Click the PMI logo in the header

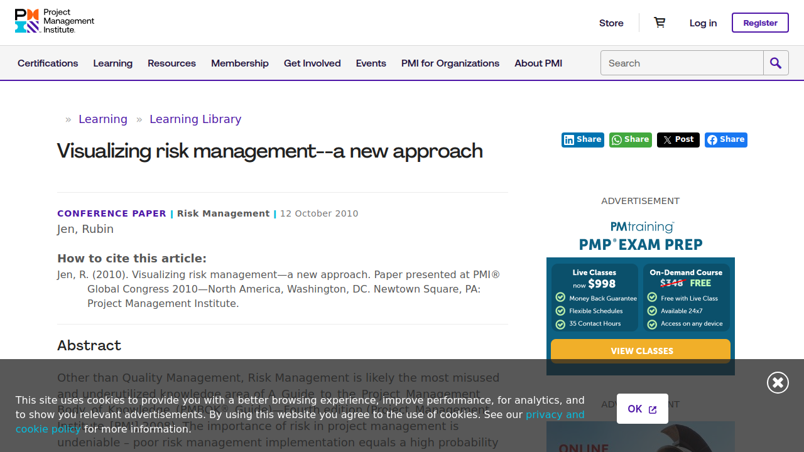point(55,21)
